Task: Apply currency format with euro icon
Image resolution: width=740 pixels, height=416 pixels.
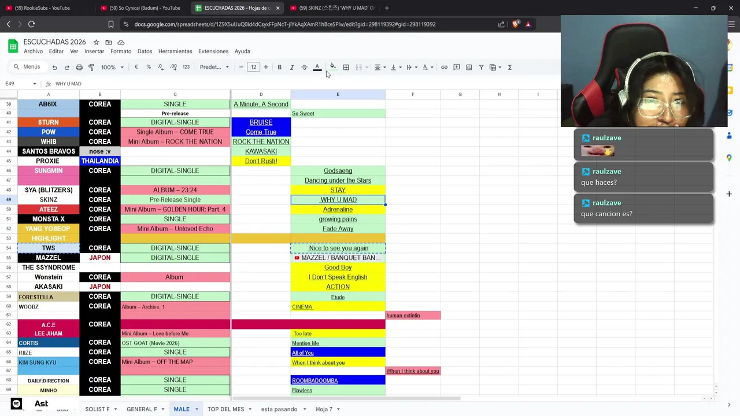Action: [136, 67]
